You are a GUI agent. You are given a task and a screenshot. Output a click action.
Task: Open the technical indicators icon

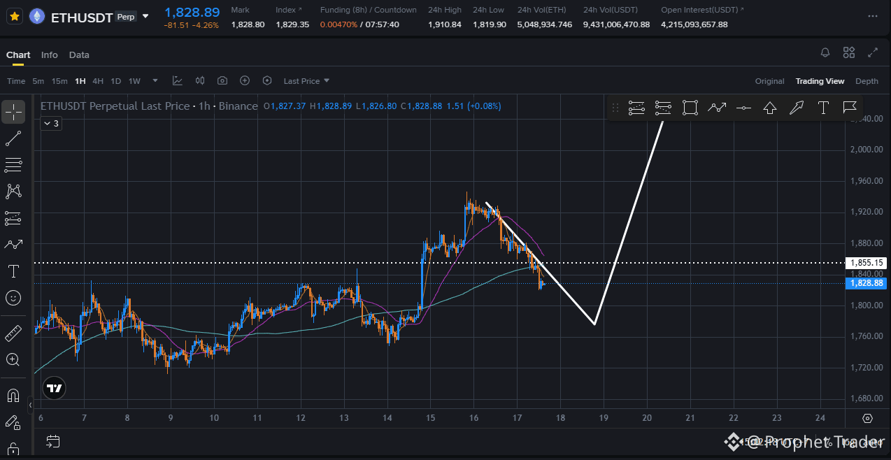178,81
